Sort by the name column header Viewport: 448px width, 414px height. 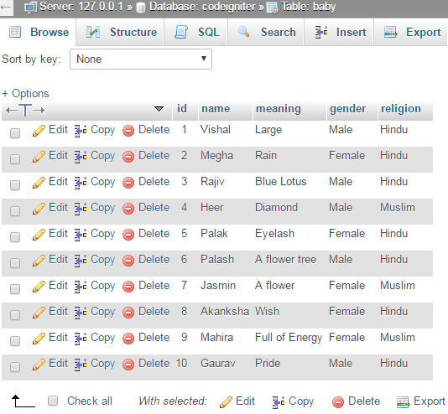point(216,109)
